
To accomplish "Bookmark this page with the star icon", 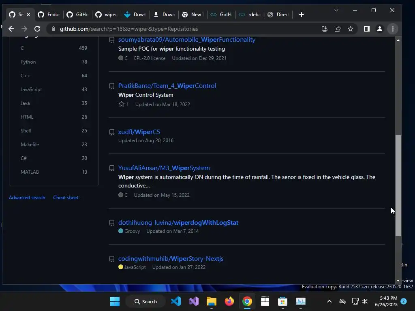I will (351, 29).
